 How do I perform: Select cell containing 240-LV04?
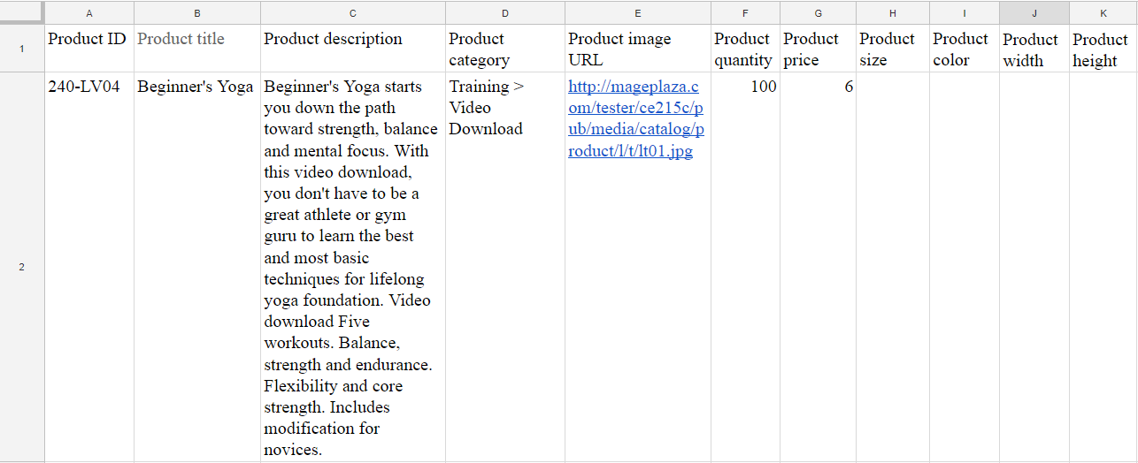click(x=89, y=267)
